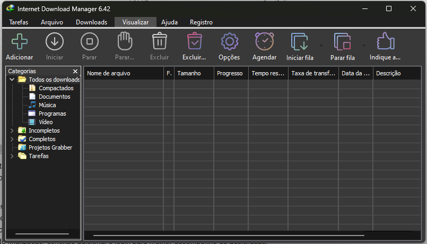Screen dimensions: 427x244
Task: Click the Programas window icon
Action: (32, 114)
